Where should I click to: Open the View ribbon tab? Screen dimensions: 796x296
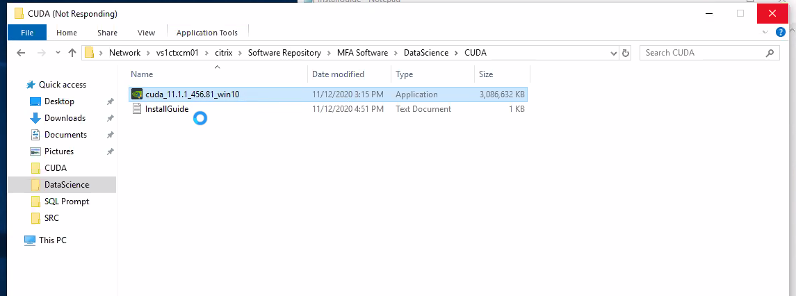[x=146, y=33]
